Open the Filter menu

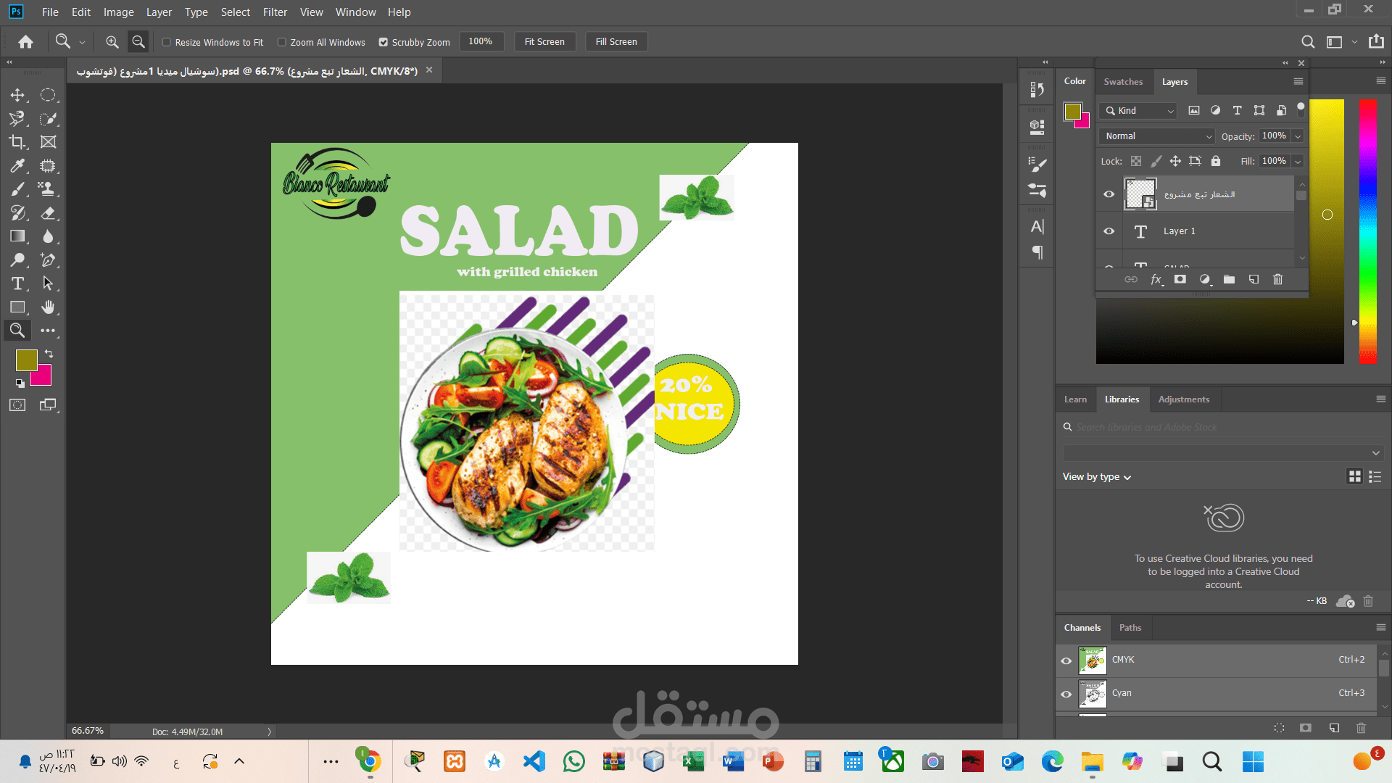[x=275, y=12]
